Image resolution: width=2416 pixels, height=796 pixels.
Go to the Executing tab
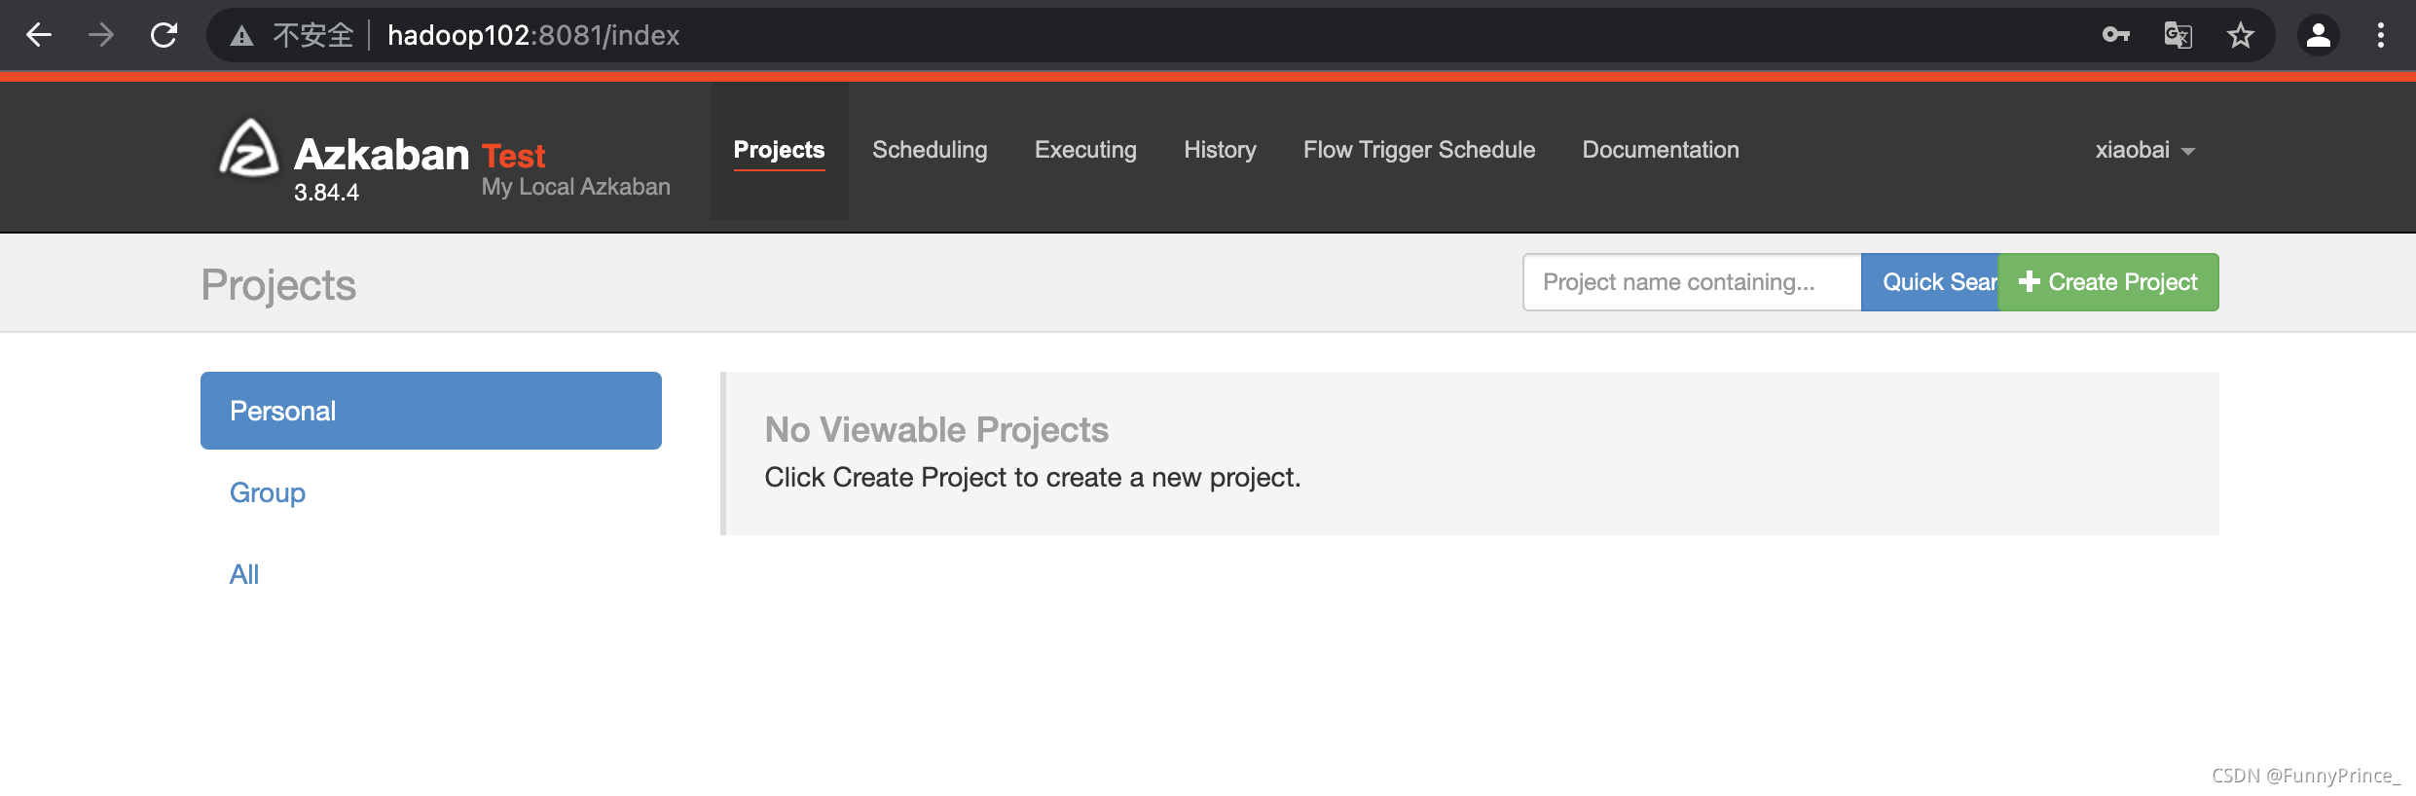1085,150
